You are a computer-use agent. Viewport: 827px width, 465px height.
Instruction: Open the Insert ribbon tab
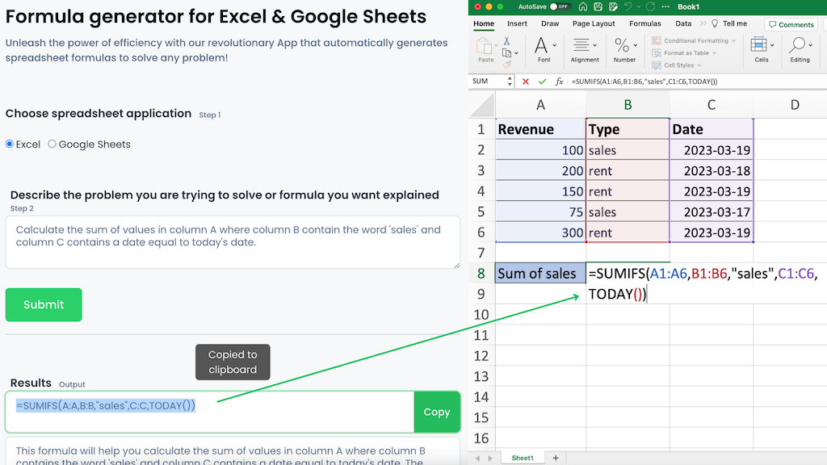pos(517,23)
